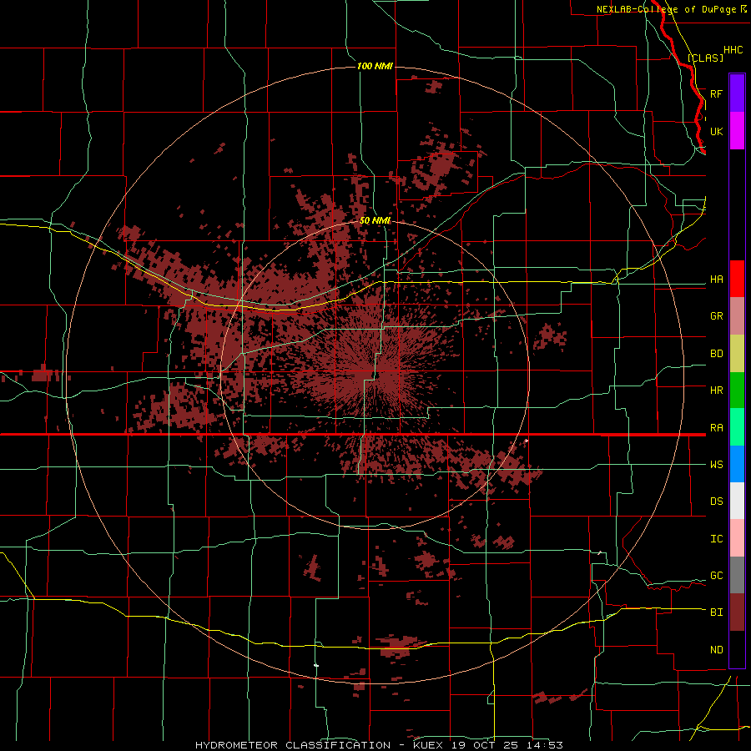Click the RF legend label

[716, 93]
